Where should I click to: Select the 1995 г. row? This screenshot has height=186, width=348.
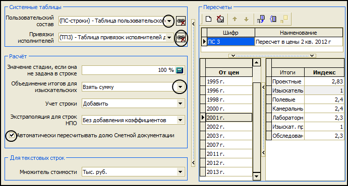tap(229, 81)
